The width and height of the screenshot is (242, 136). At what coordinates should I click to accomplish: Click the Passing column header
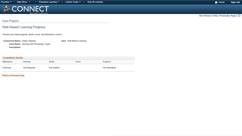coord(27,62)
